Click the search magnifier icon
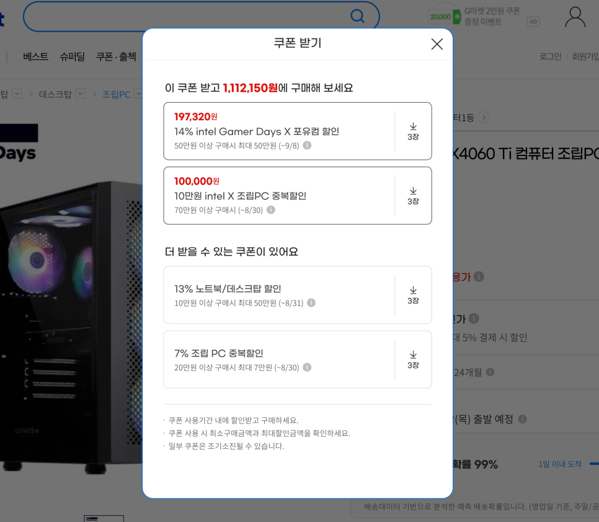The image size is (599, 522). pos(357,16)
